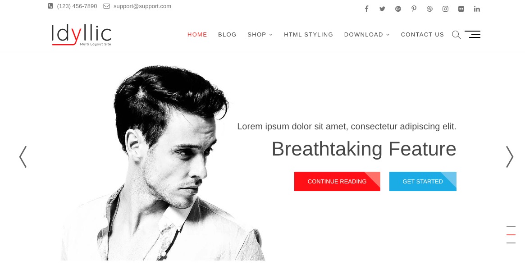The image size is (525, 270).
Task: Go to the Blog menu item
Action: tap(227, 35)
